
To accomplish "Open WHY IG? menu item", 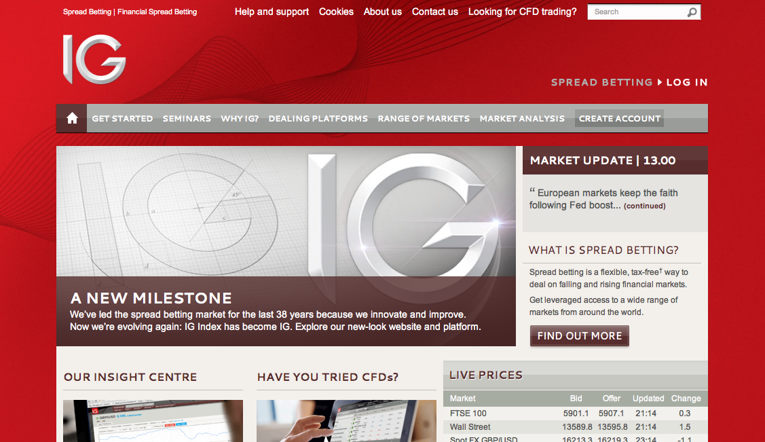I will tap(240, 119).
